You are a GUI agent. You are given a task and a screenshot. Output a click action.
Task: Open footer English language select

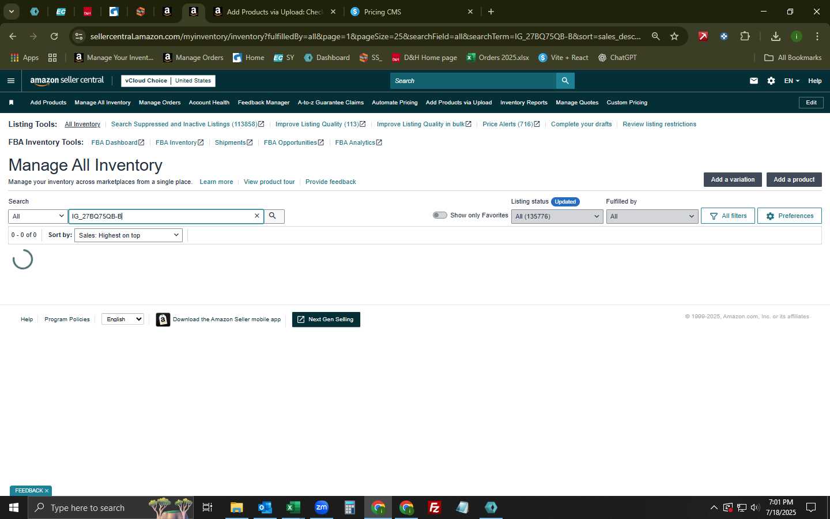point(123,319)
